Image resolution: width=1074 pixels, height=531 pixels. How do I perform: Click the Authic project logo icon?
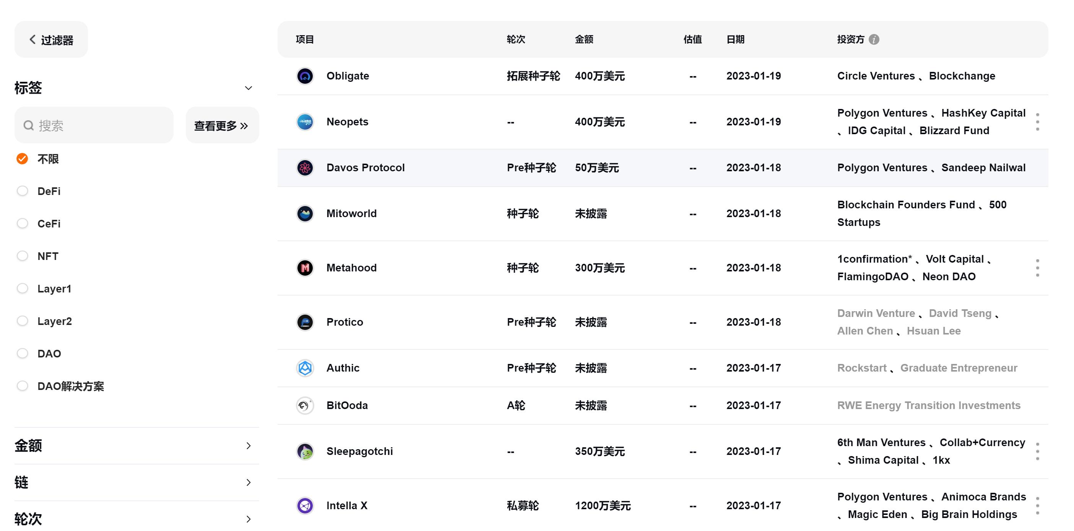305,368
